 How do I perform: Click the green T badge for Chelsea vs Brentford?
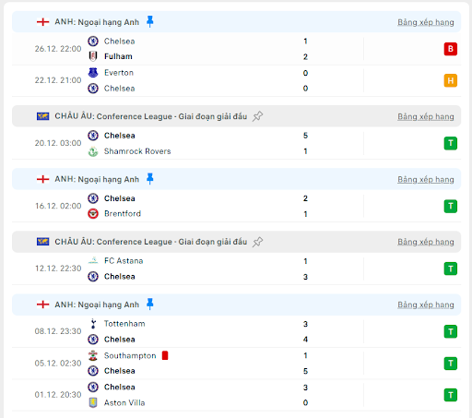click(x=451, y=206)
